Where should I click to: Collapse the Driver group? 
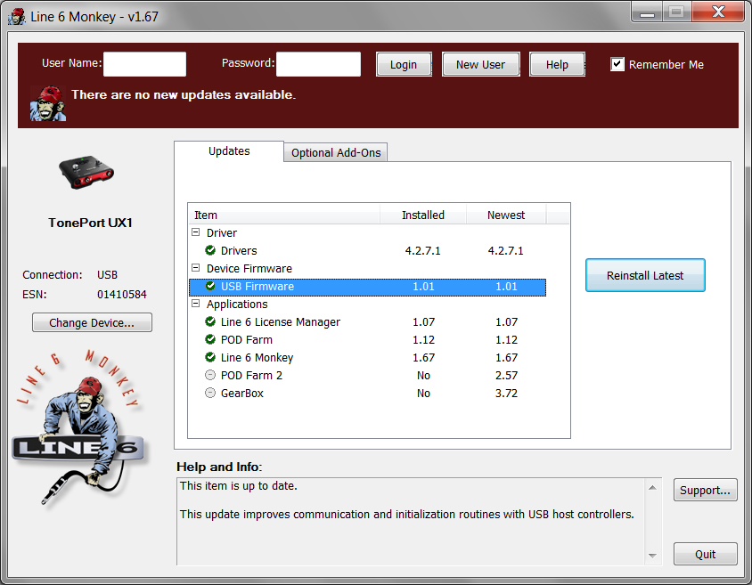(196, 232)
